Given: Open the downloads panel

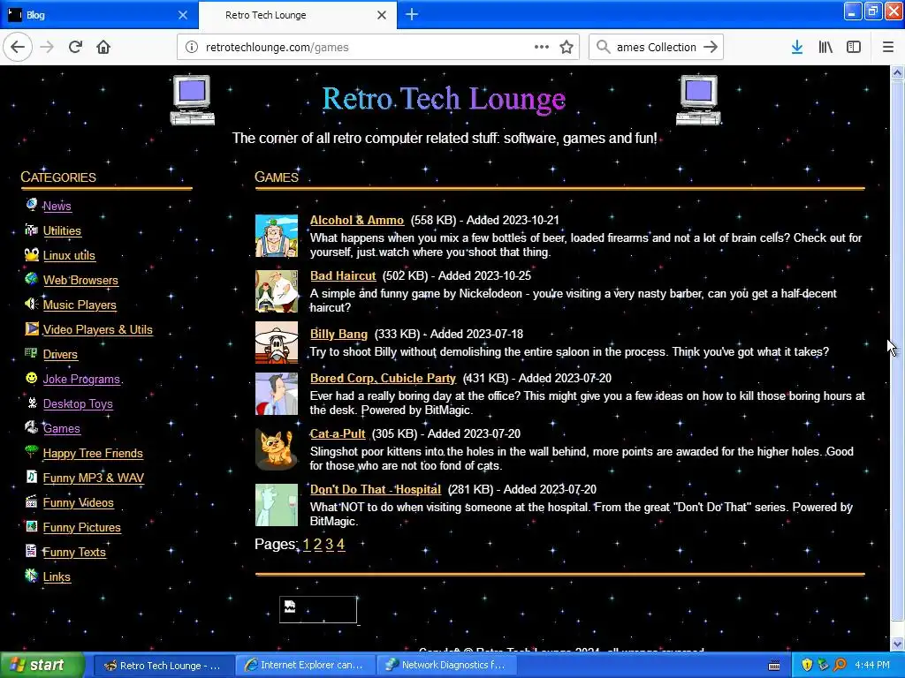Looking at the screenshot, I should pyautogui.click(x=797, y=47).
